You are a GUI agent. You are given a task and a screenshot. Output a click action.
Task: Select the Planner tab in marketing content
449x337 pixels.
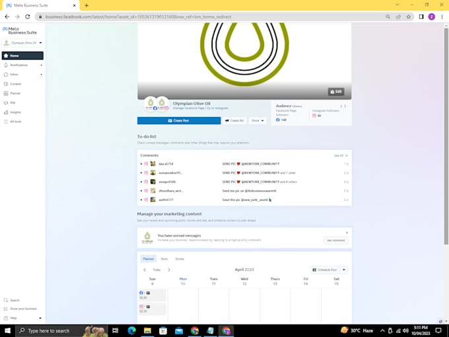[x=149, y=259]
